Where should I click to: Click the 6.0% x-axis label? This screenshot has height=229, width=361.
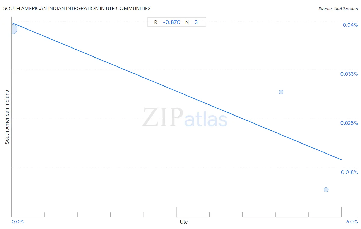[352, 222]
